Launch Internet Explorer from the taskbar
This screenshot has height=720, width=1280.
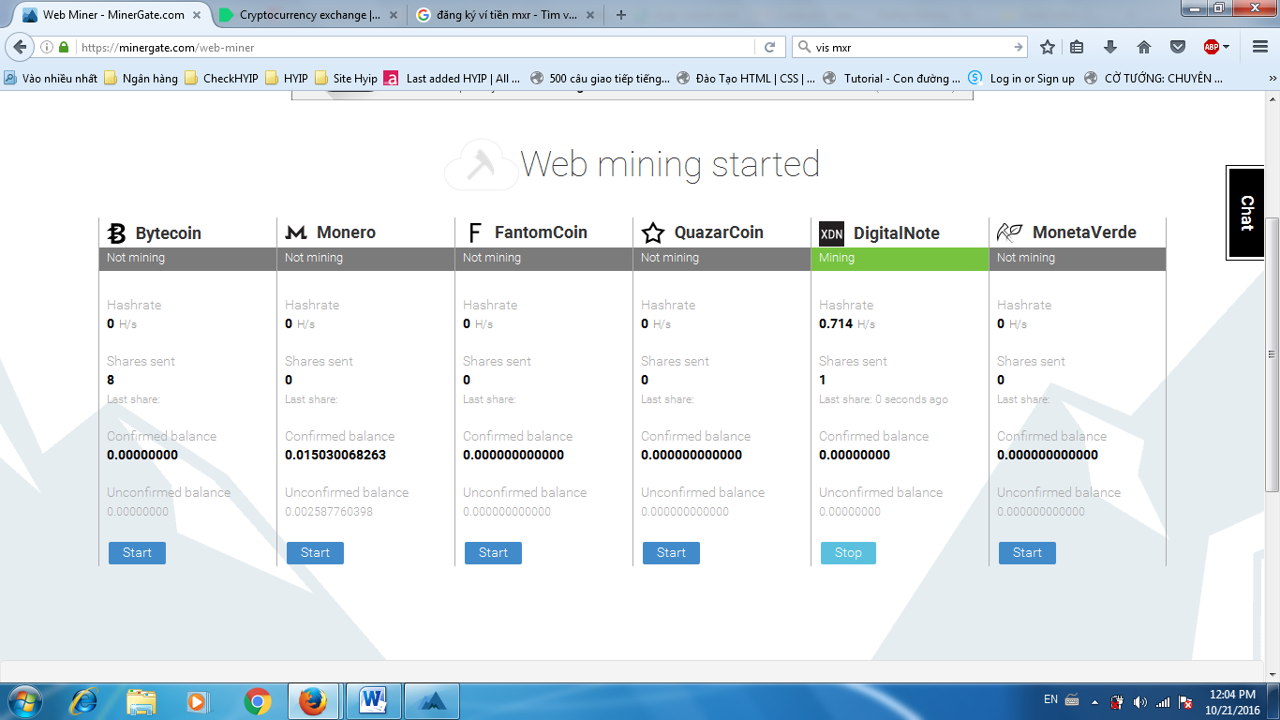pos(84,701)
